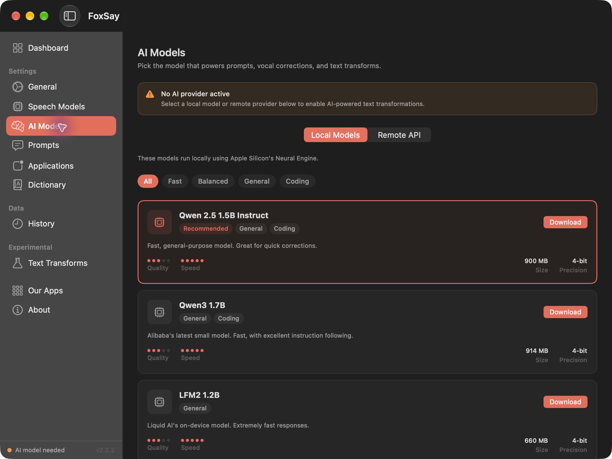
Task: Click the 660 MB size value
Action: (536, 441)
